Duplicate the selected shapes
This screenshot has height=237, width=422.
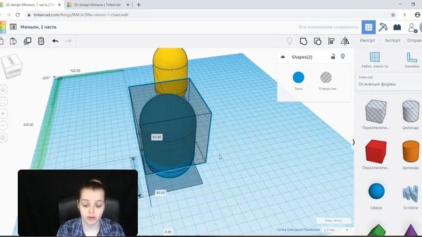click(x=28, y=41)
